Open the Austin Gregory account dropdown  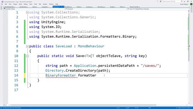click(x=185, y=4)
